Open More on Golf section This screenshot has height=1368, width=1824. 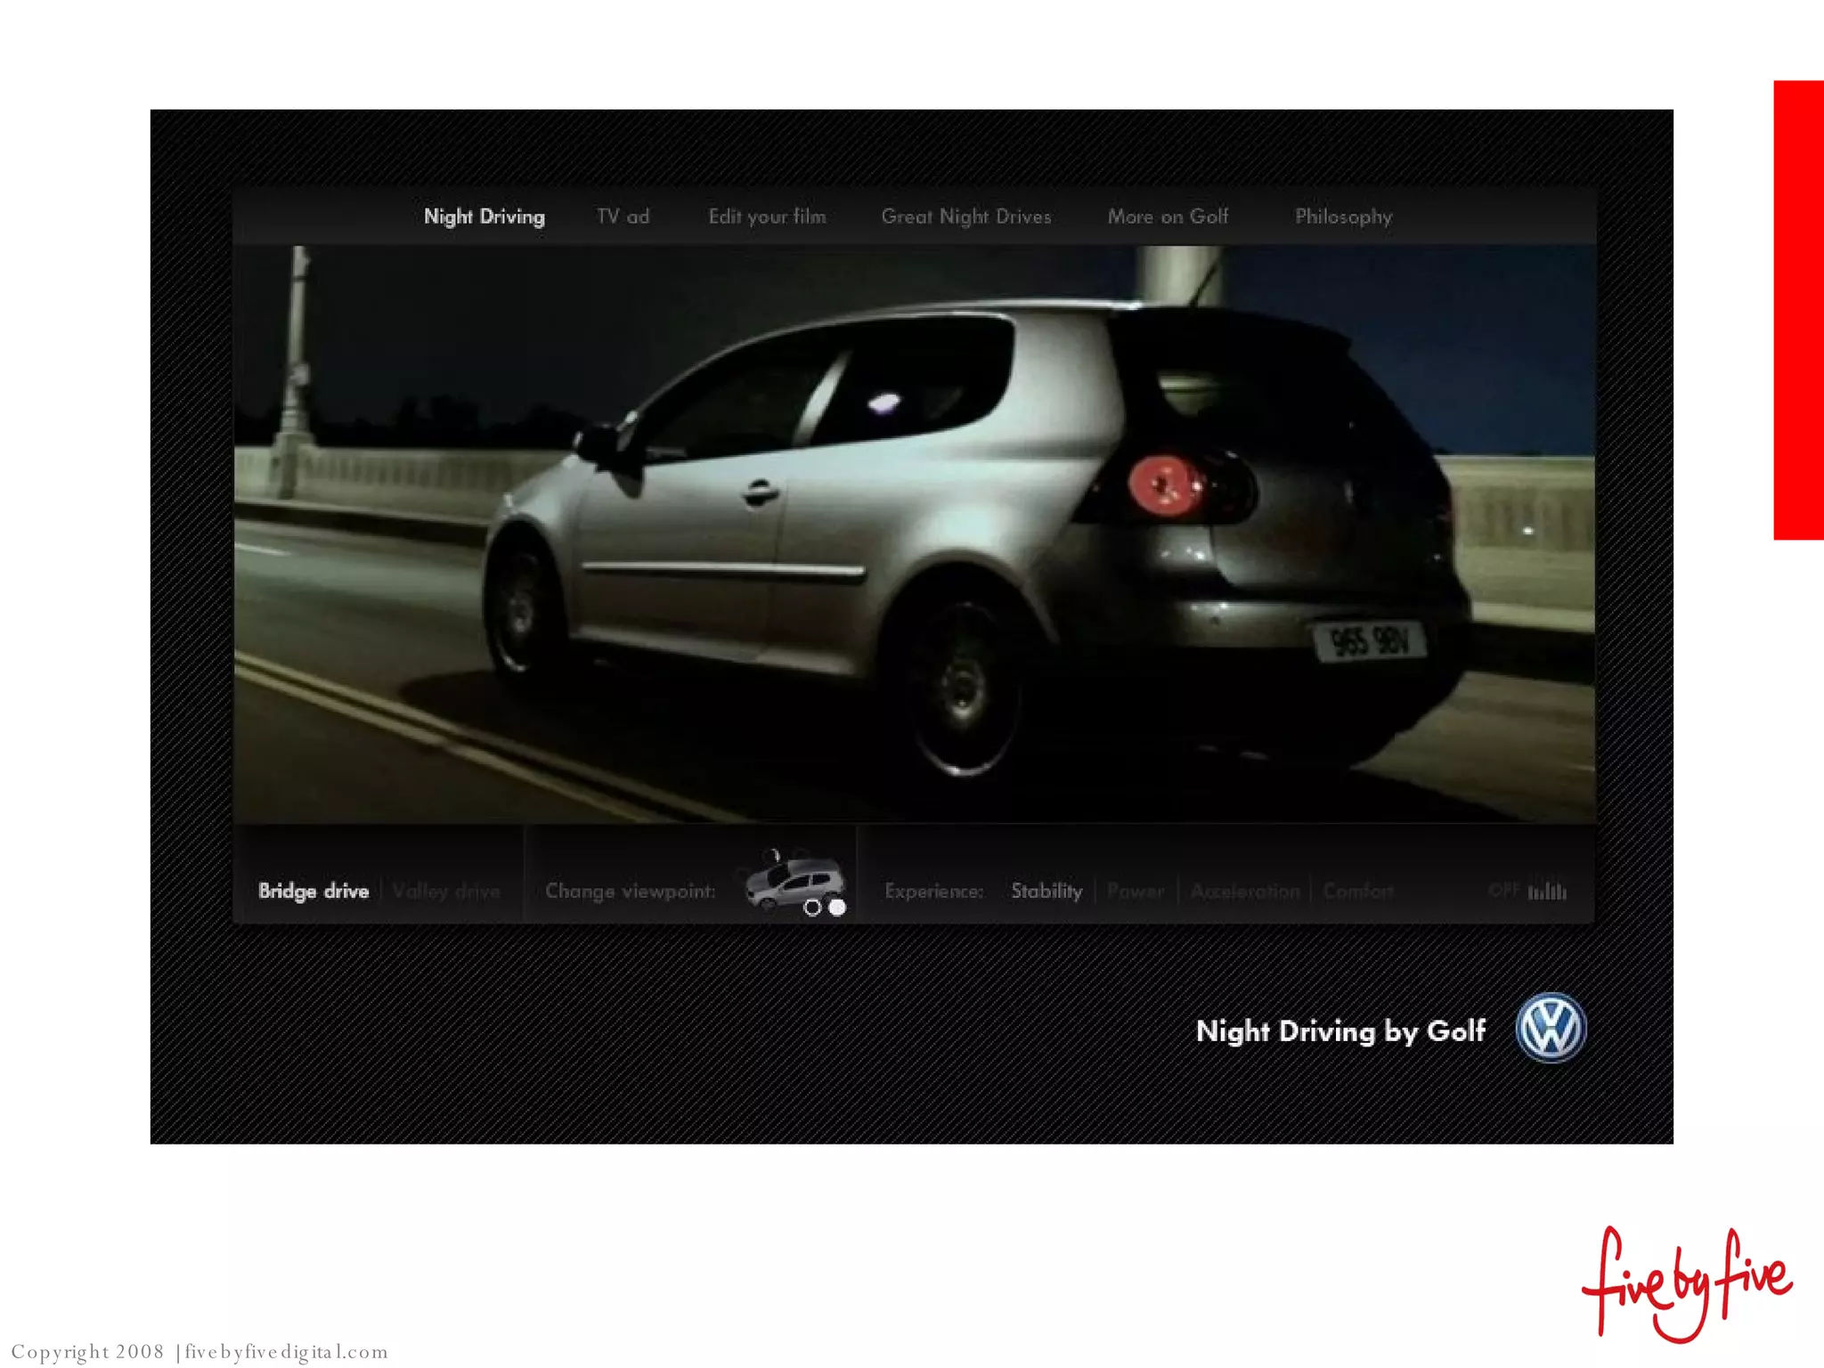coord(1168,216)
